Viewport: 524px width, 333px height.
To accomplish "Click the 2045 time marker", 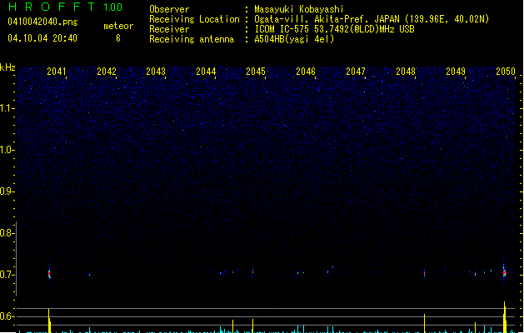I will coord(256,72).
